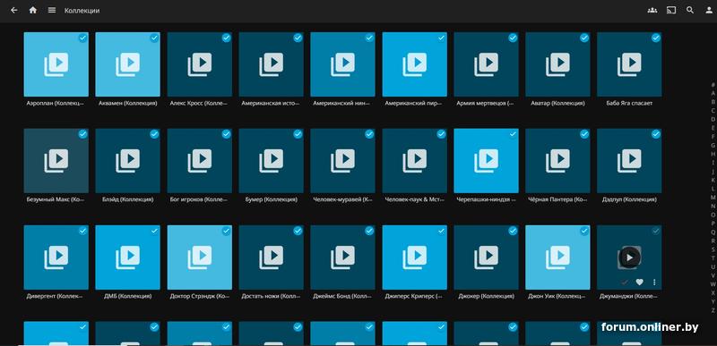Jump to # in alphabet picker

coord(713,85)
